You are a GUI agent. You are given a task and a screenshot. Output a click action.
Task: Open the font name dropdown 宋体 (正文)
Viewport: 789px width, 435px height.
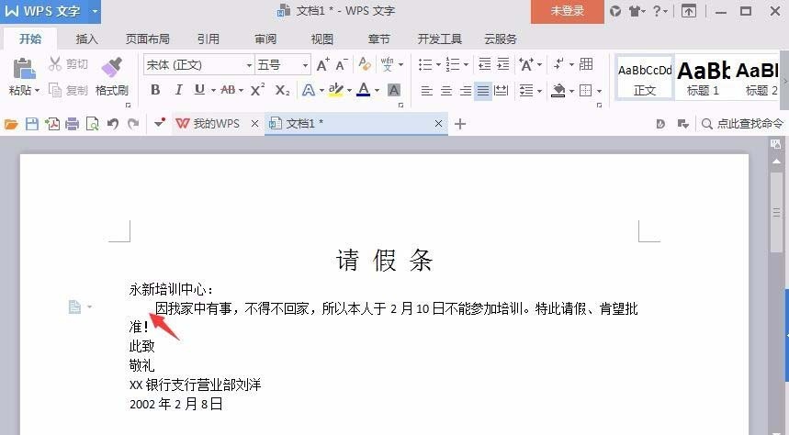point(197,65)
